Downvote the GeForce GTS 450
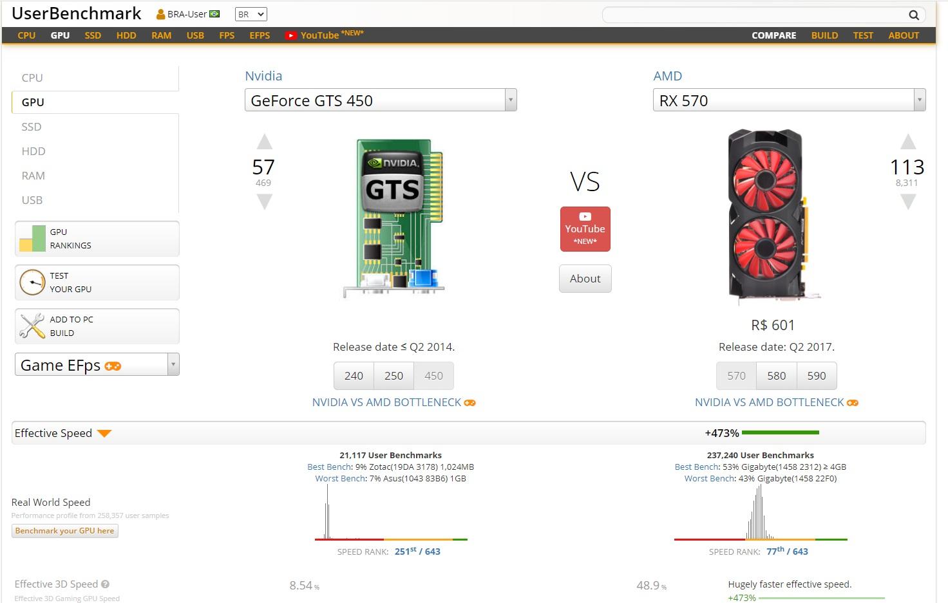The height and width of the screenshot is (603, 948). coord(264,202)
